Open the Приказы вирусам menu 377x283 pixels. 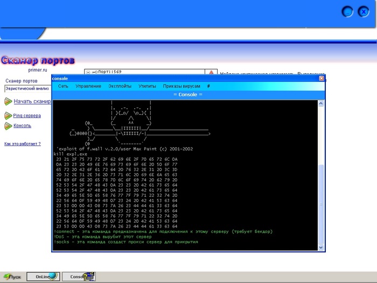point(181,86)
